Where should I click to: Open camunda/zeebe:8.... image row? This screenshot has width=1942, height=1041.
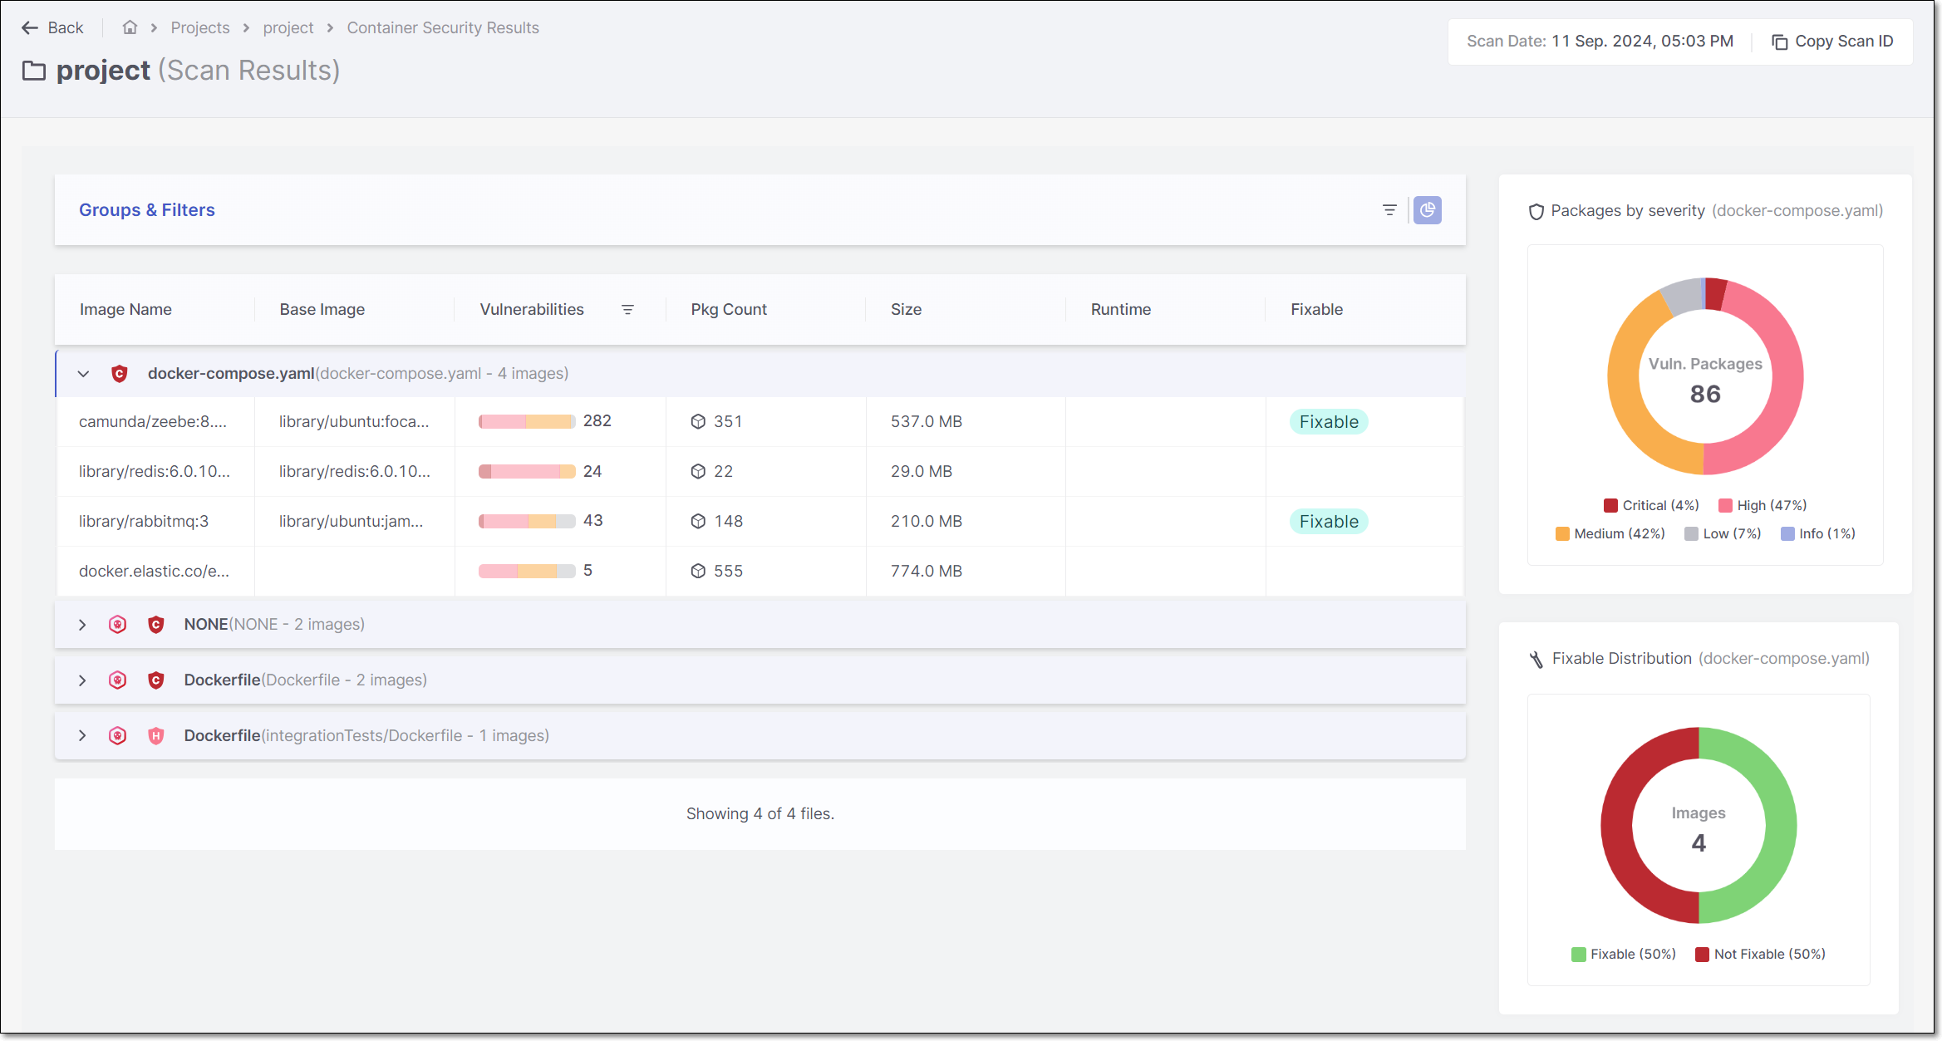153,422
